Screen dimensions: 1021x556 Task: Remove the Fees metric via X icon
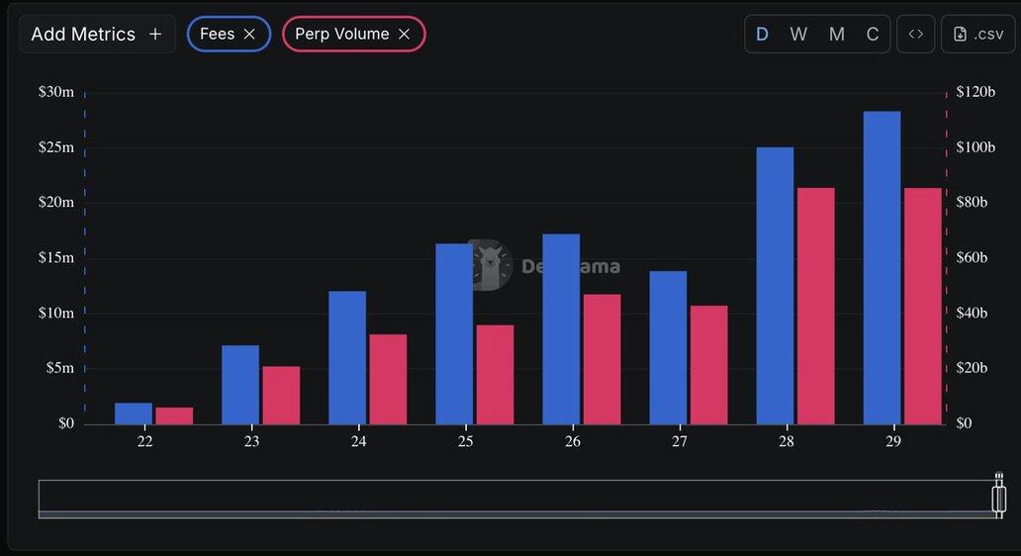pyautogui.click(x=249, y=34)
